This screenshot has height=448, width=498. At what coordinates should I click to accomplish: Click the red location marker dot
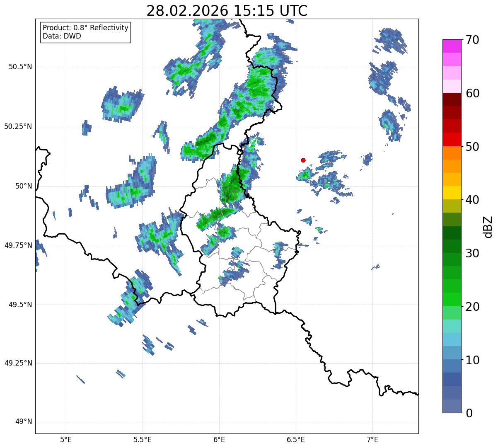(303, 160)
